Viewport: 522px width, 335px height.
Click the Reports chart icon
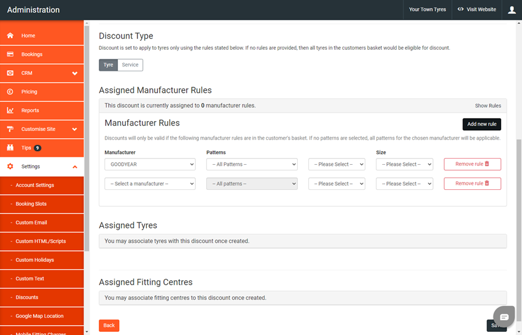click(x=10, y=111)
